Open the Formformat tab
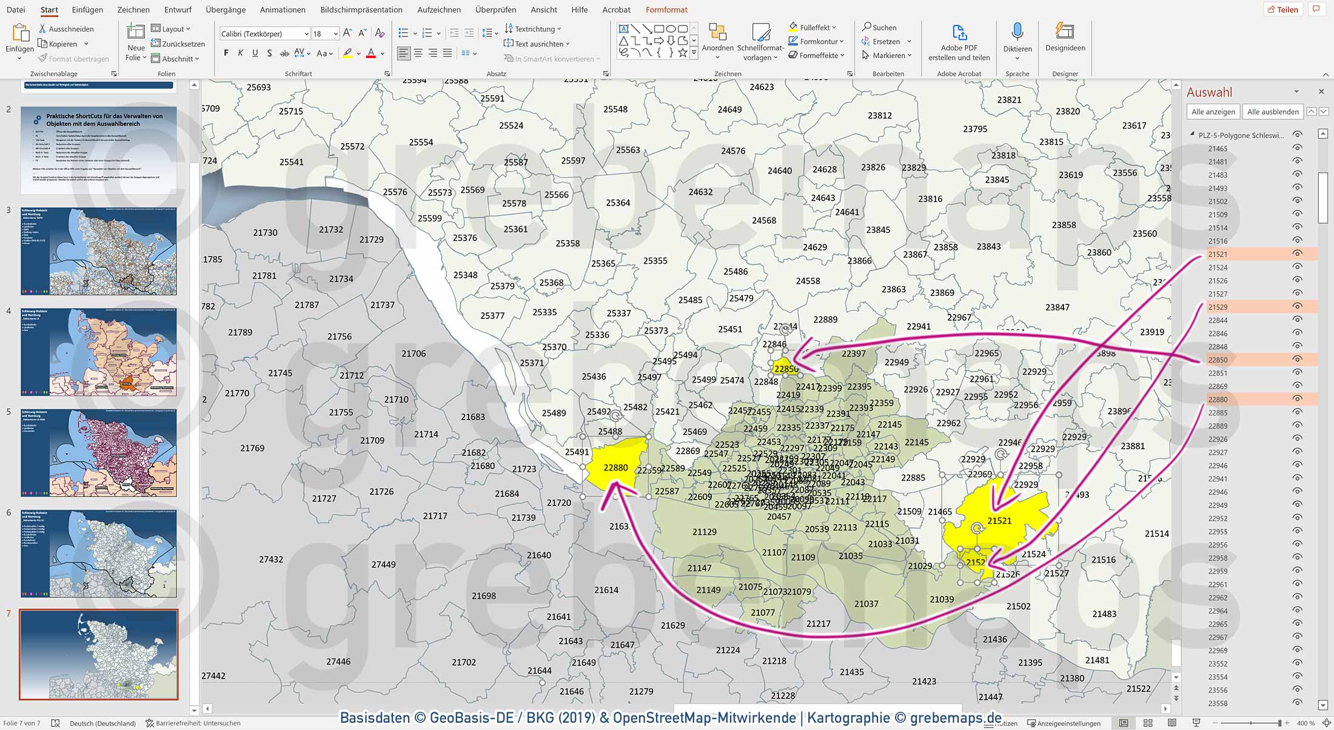Viewport: 1334px width, 730px height. pos(666,10)
